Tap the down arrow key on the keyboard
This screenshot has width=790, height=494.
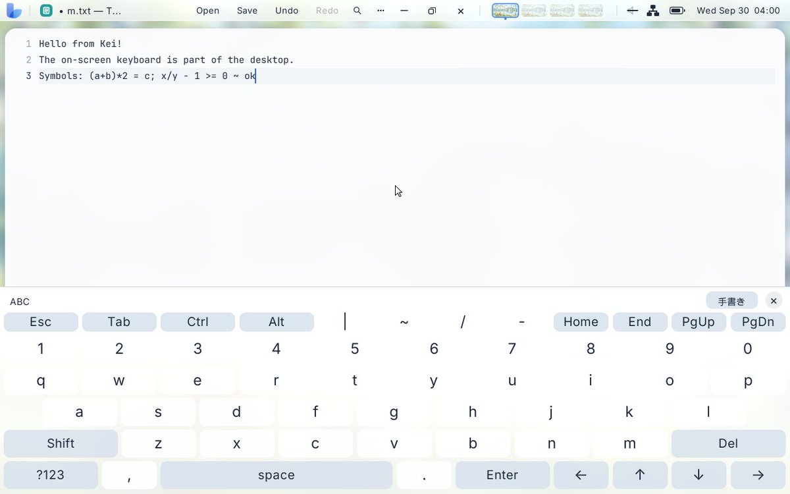pyautogui.click(x=698, y=475)
